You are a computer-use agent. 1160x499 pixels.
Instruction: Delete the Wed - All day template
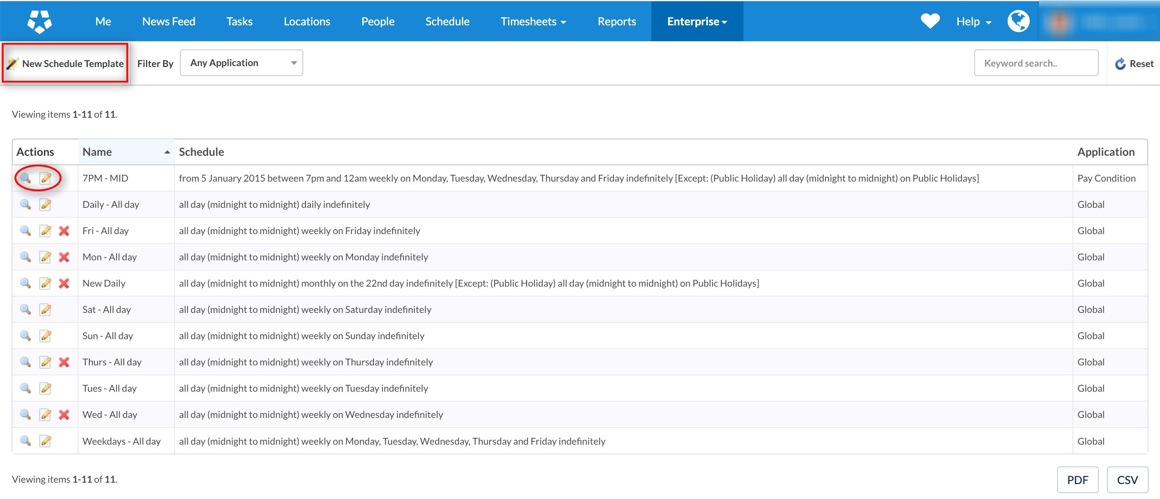(64, 415)
